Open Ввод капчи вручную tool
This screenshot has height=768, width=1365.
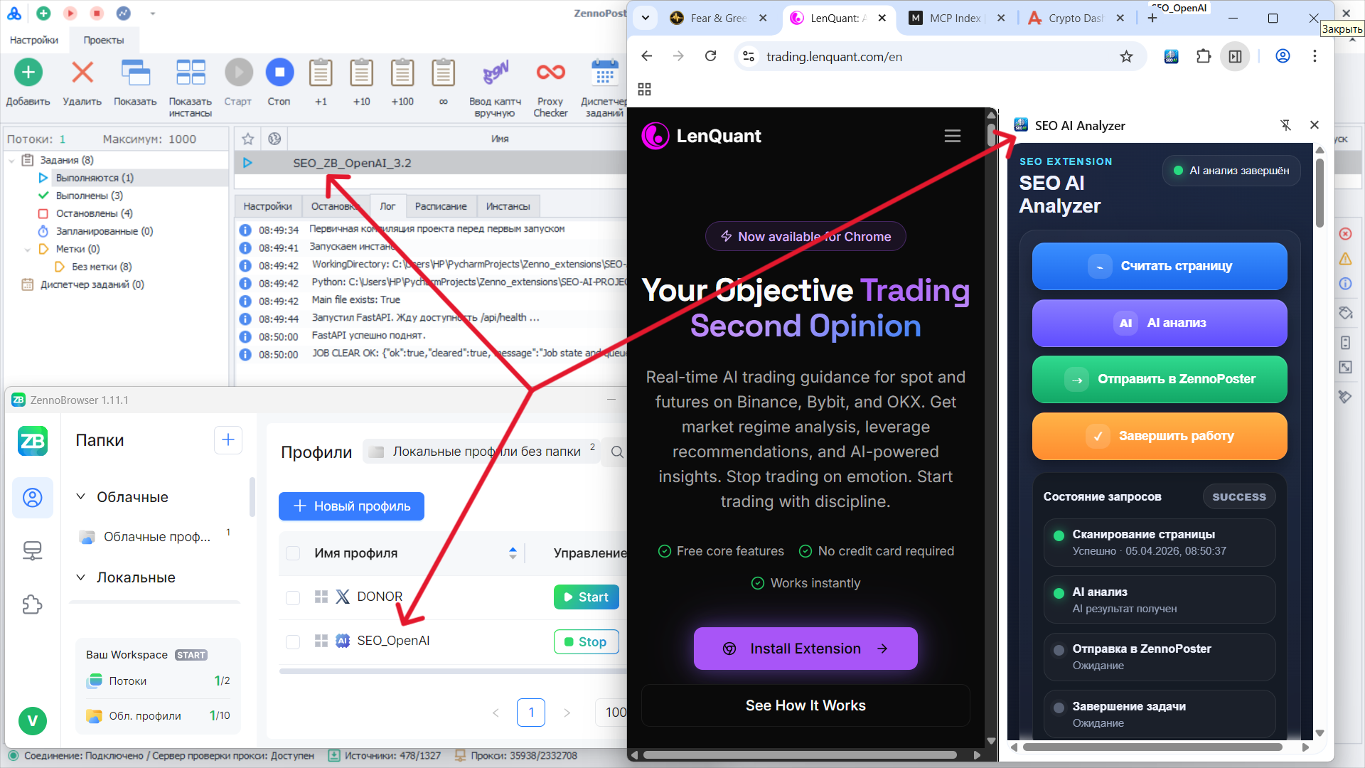[x=496, y=73]
